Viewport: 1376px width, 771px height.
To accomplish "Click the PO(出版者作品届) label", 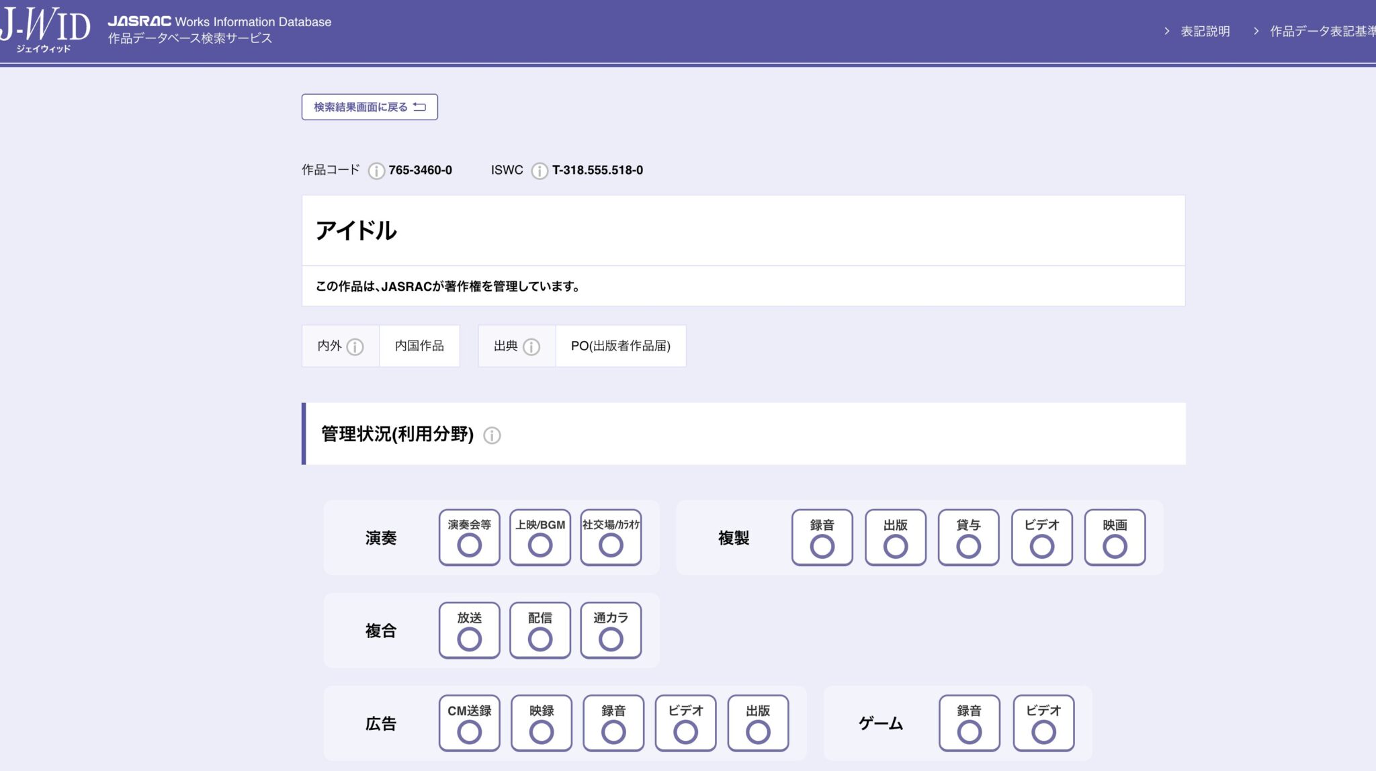I will click(x=620, y=346).
